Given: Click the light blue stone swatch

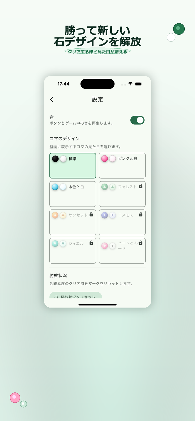Looking at the screenshot, I should (x=55, y=187).
